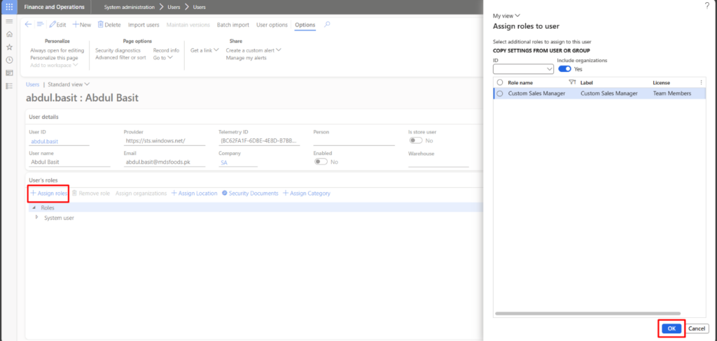Expand Create a custom alert dropdown
This screenshot has width=717, height=341.
click(x=253, y=50)
